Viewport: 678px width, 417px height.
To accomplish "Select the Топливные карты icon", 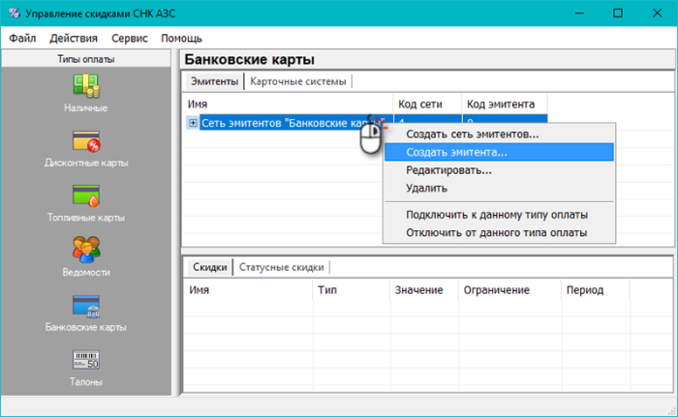I will [x=86, y=197].
